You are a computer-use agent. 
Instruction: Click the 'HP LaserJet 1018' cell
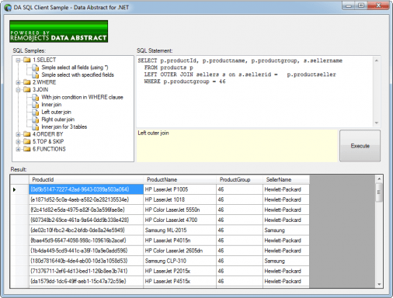(x=179, y=199)
